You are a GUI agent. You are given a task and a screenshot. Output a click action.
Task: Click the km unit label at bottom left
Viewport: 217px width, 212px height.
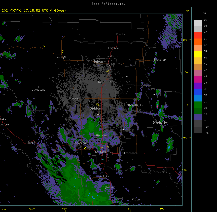(x=4, y=209)
